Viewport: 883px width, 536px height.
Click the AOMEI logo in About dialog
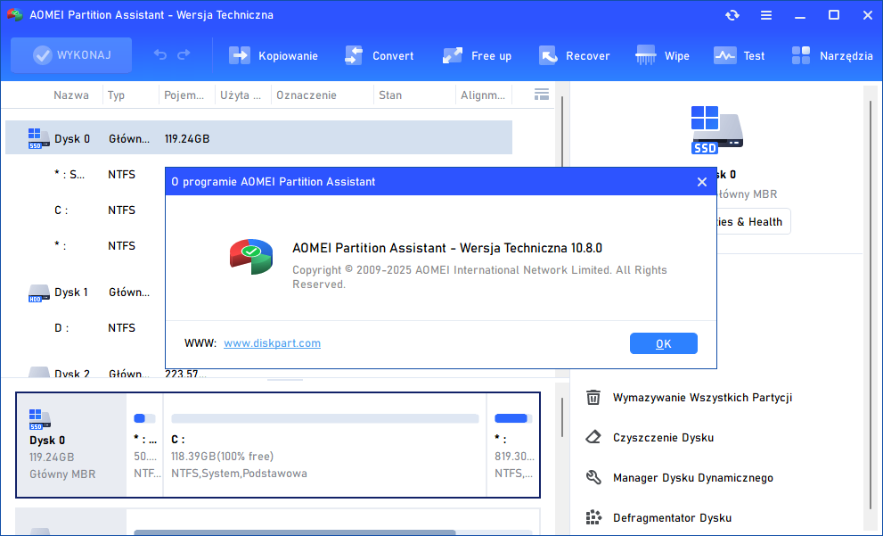click(251, 257)
